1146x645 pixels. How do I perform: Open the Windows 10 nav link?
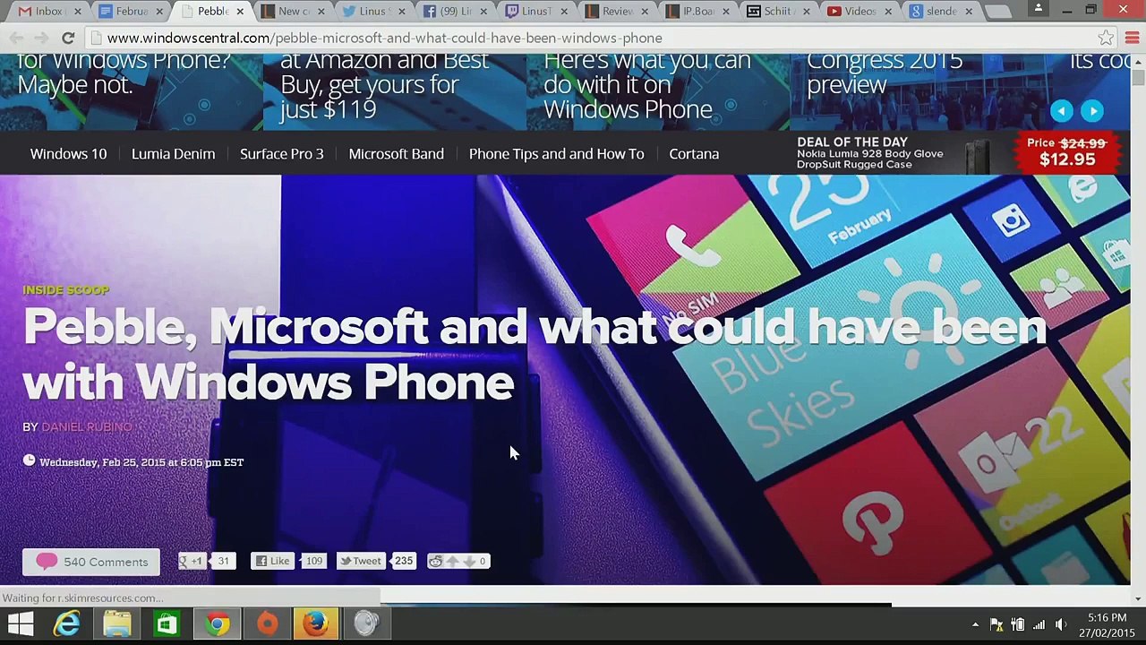pos(68,154)
